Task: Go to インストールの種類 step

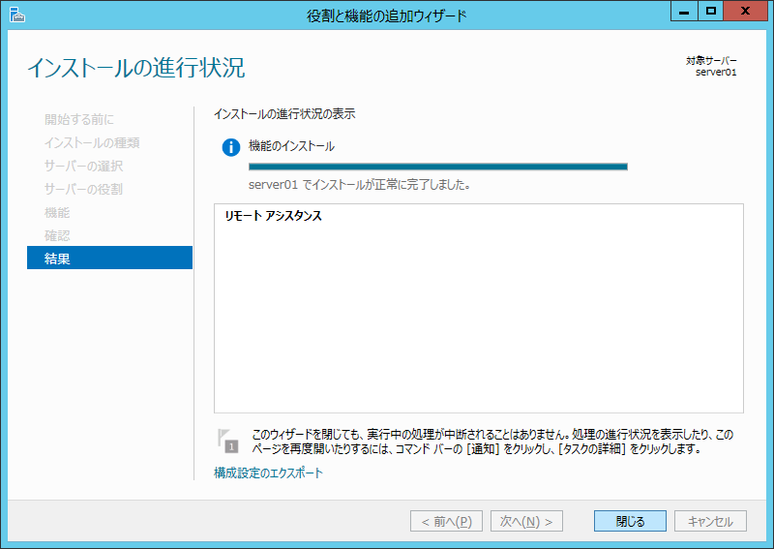Action: [x=92, y=142]
